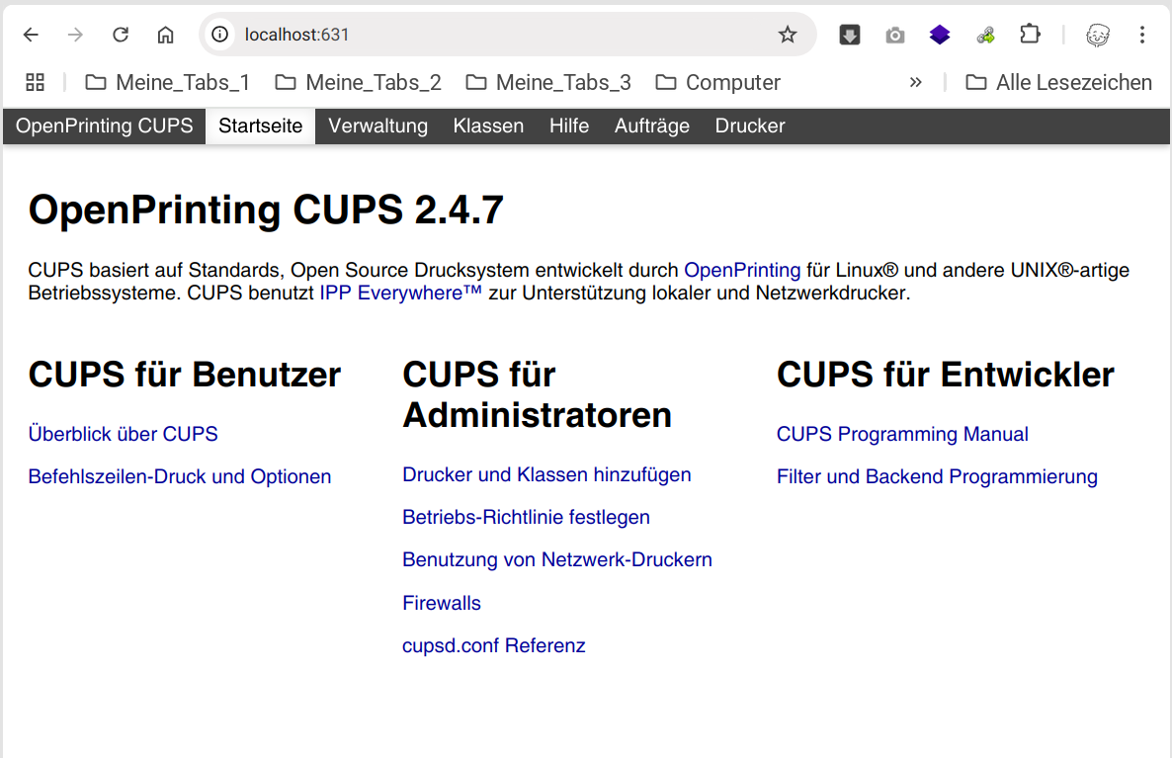Open the Computer bookmark folder

717,82
